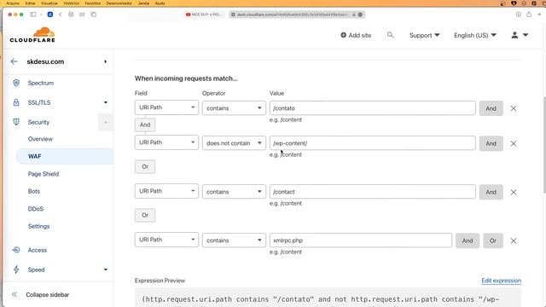Open the Spectrum section icon
546x307 pixels.
pyautogui.click(x=16, y=83)
